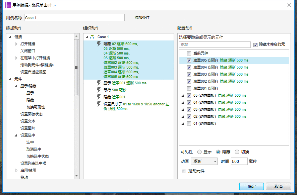Click the 添加条件 button
The height and width of the screenshot is (195, 297).
142,17
